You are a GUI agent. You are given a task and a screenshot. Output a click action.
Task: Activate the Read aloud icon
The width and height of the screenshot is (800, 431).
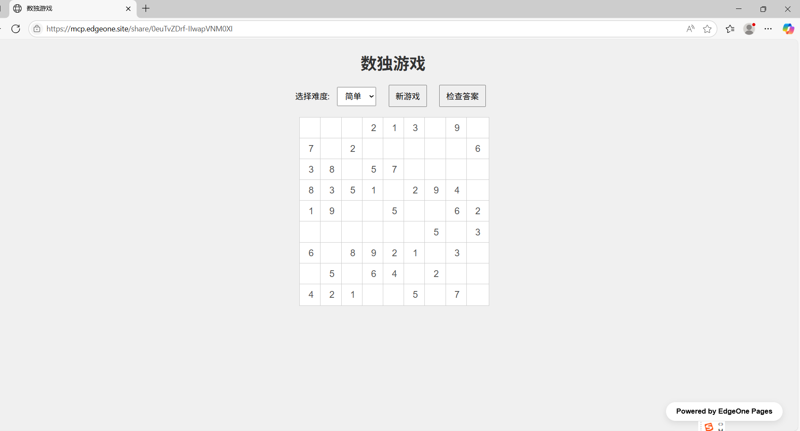tap(691, 29)
